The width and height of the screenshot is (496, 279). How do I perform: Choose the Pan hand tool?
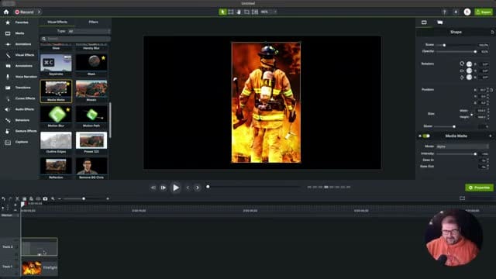[239, 12]
